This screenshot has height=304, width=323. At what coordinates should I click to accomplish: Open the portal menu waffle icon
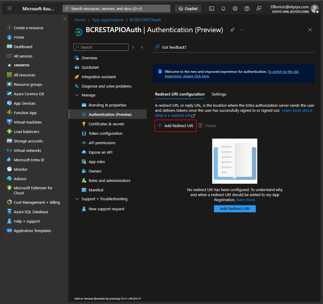pyautogui.click(x=9, y=9)
